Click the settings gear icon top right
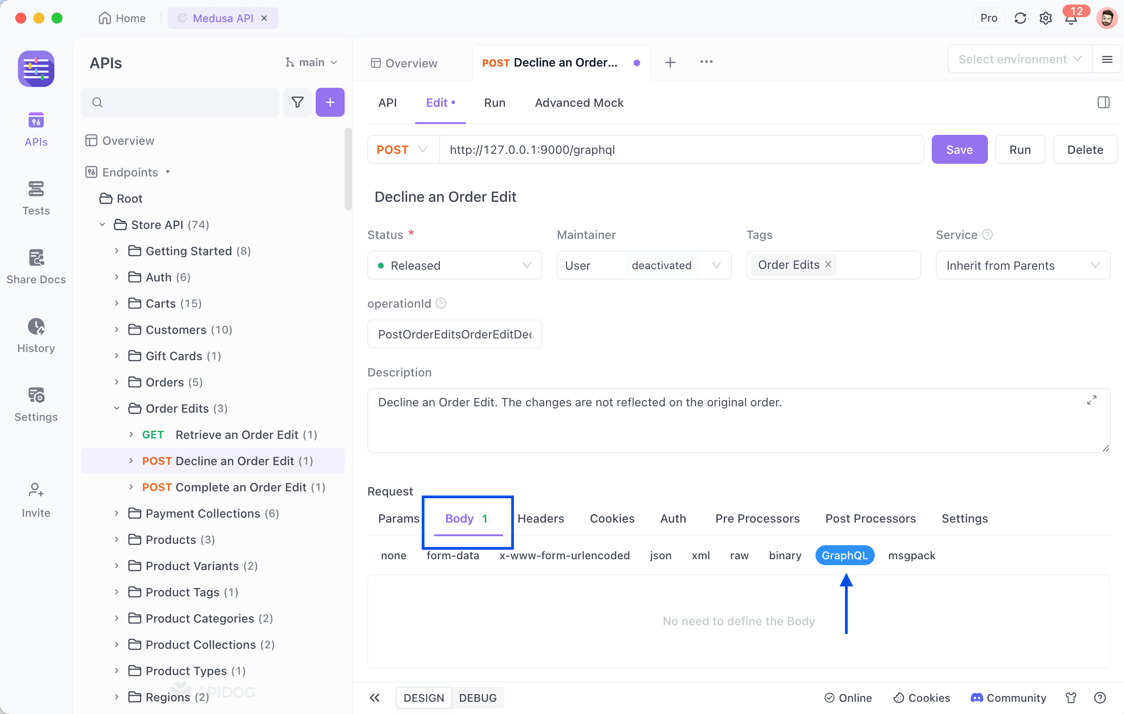This screenshot has height=714, width=1124. point(1045,17)
